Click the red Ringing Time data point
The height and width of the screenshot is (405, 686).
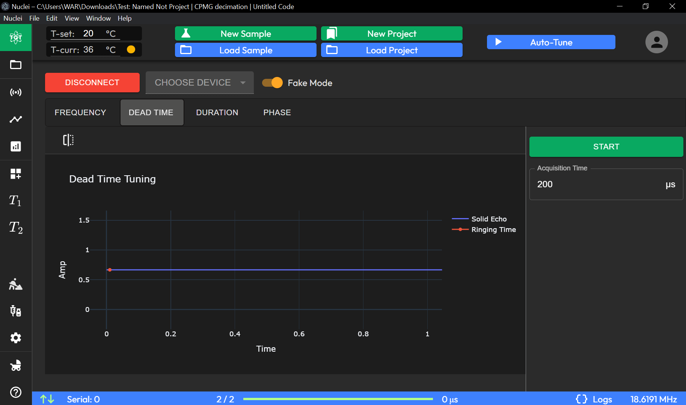pyautogui.click(x=110, y=270)
